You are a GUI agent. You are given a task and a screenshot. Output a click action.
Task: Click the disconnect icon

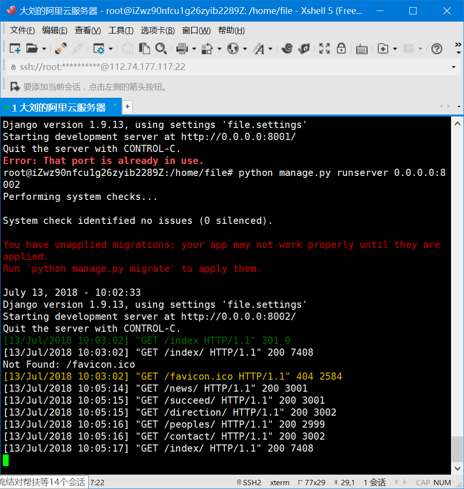pos(77,48)
